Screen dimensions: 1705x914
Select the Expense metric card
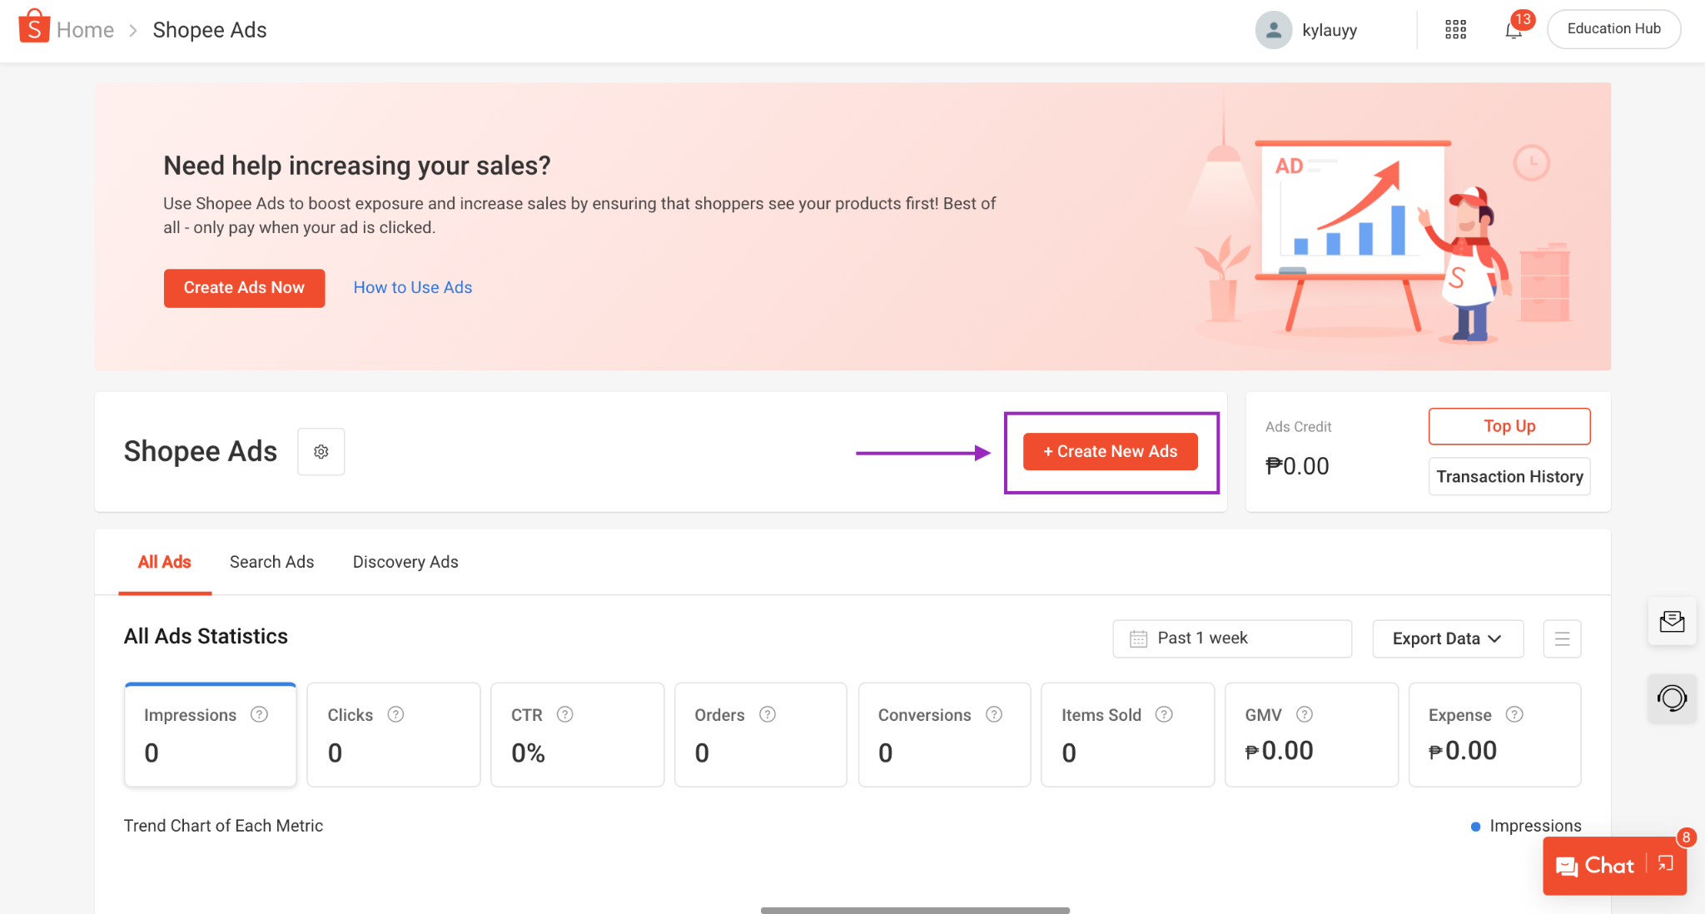pos(1495,734)
